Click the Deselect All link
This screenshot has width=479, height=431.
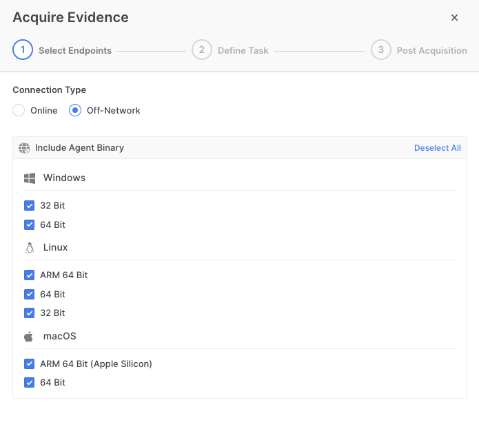tap(438, 148)
